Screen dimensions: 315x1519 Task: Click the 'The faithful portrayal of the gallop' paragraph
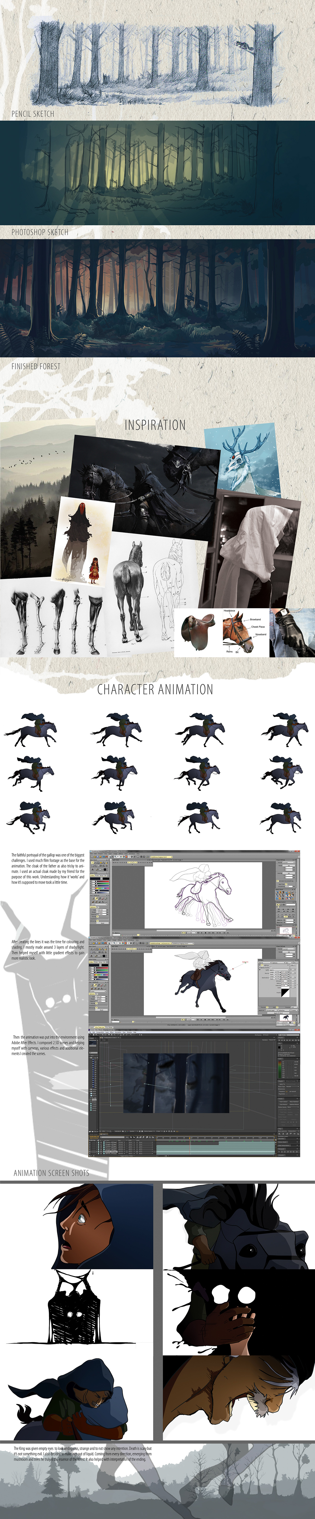(48, 869)
